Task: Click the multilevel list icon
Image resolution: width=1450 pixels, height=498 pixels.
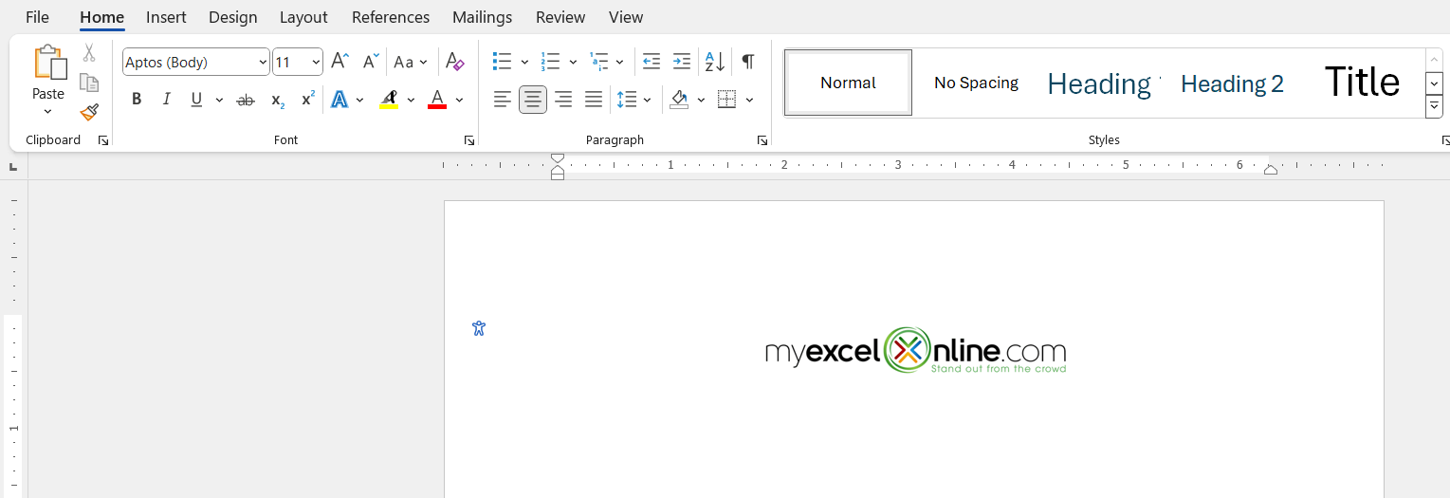Action: point(598,62)
